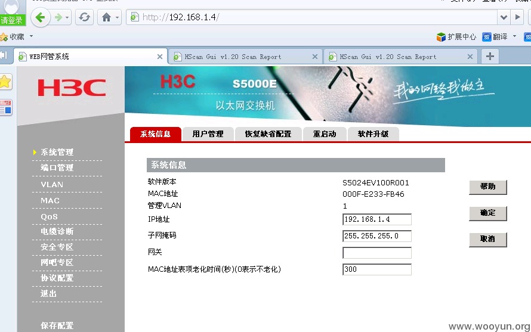Image resolution: width=531 pixels, height=332 pixels.
Task: Click the 子网掩码 input field
Action: 377,236
